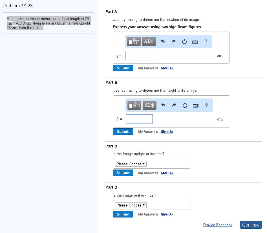Open templates math tool in Part A
The height and width of the screenshot is (233, 267).
tap(134, 42)
